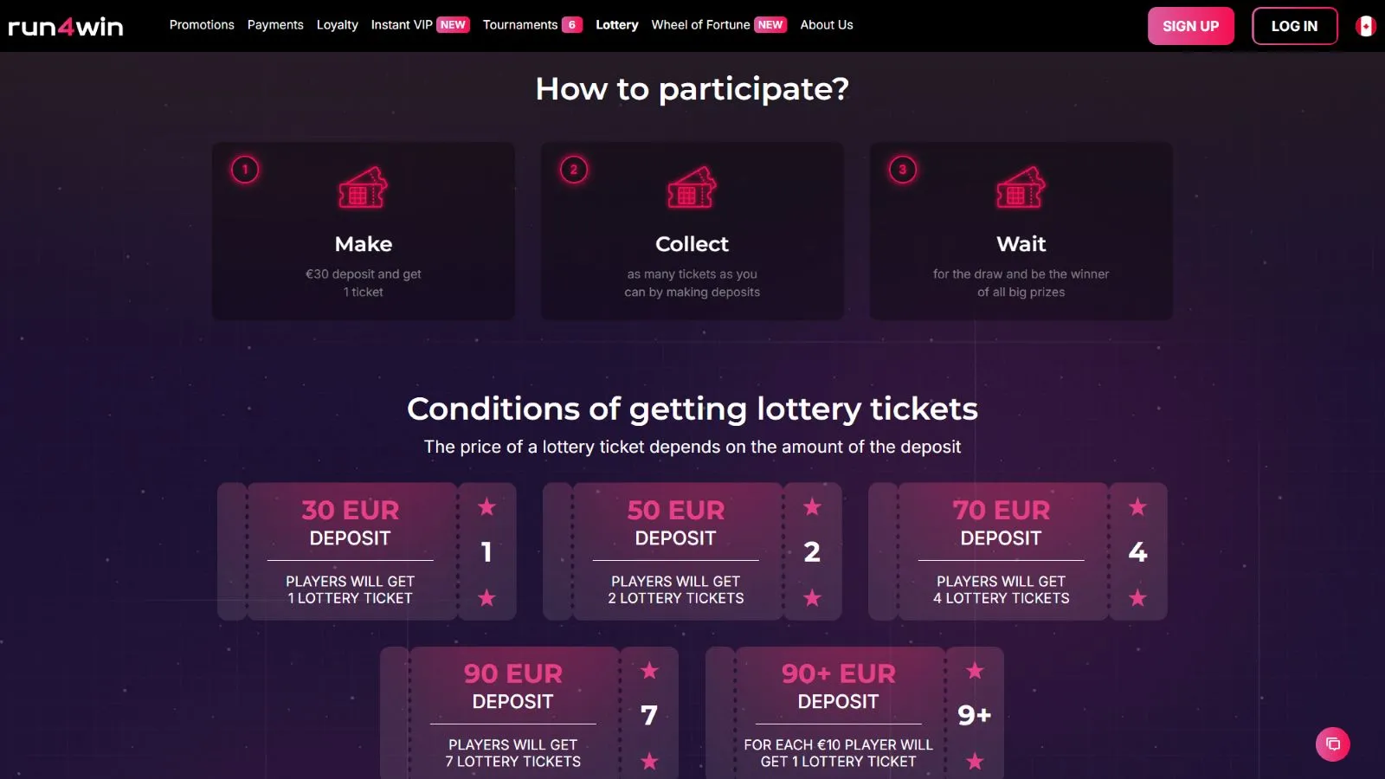Open the Promotions menu item

tap(202, 25)
